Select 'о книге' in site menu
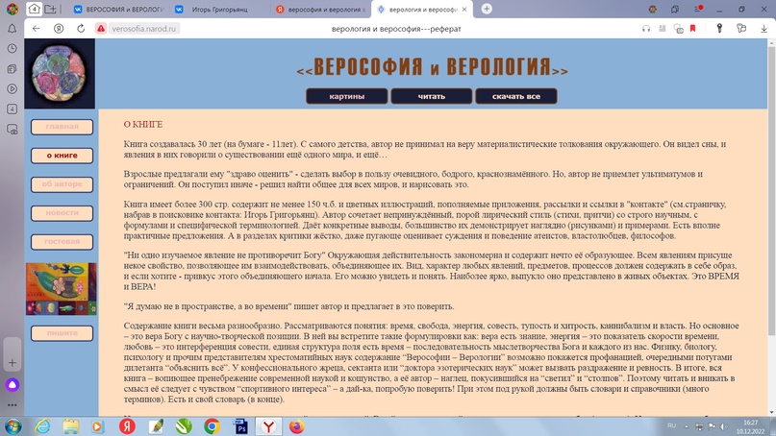 pos(62,156)
